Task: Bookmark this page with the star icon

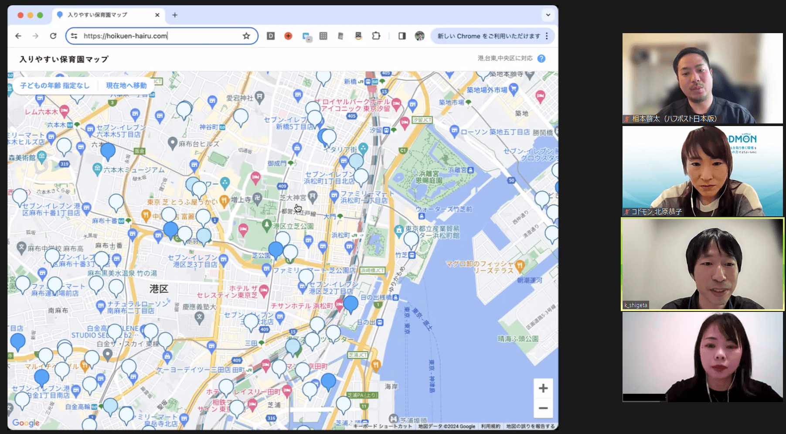Action: (246, 36)
